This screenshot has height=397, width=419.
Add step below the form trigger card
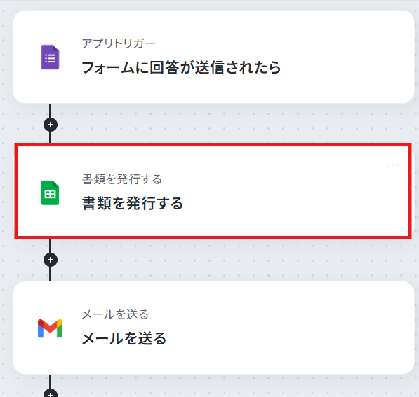point(51,125)
